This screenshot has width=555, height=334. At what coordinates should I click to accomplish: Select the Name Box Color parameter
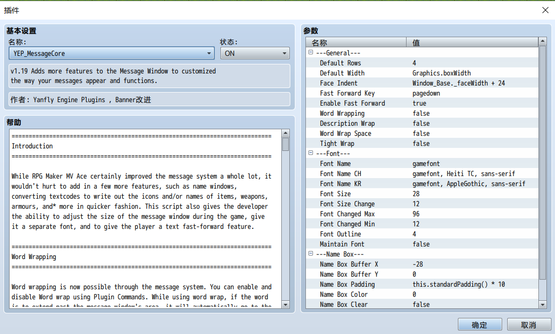point(422,294)
